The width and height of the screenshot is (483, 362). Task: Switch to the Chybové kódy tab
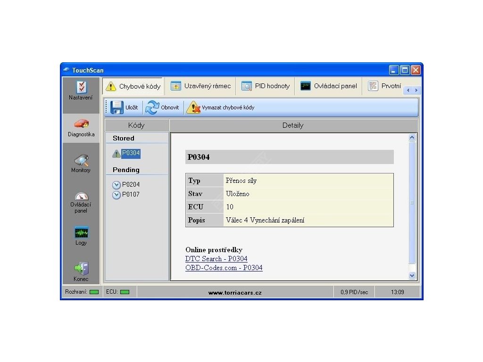[x=133, y=86]
